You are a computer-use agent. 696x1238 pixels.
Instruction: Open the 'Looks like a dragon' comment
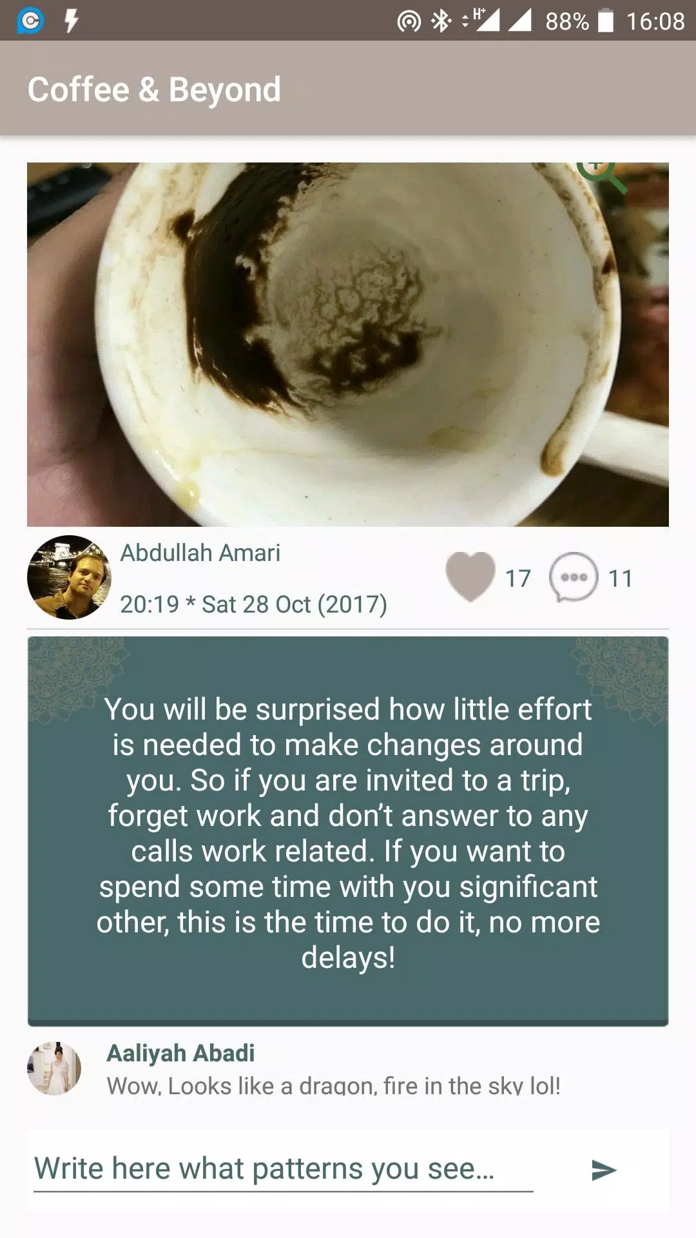333,1086
